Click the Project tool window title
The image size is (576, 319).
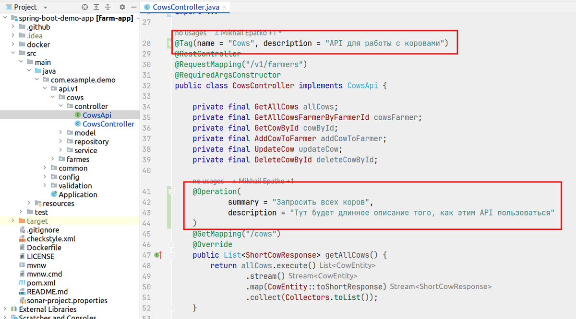25,7
